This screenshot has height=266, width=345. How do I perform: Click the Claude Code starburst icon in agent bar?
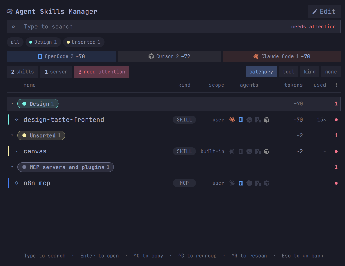[256, 56]
